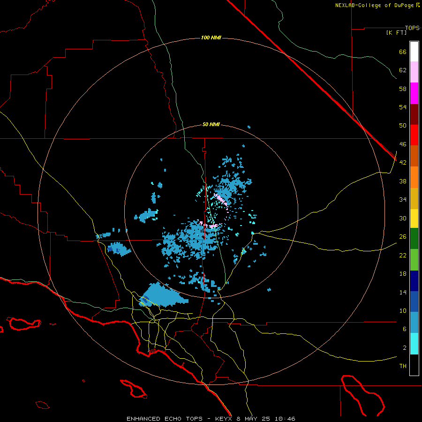Screen dimensions: 422x422
Task: Click the magenta swatch near 58
Action: 414,93
